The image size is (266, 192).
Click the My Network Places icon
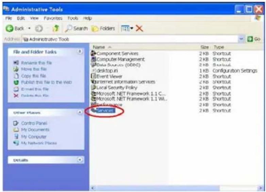pos(16,143)
